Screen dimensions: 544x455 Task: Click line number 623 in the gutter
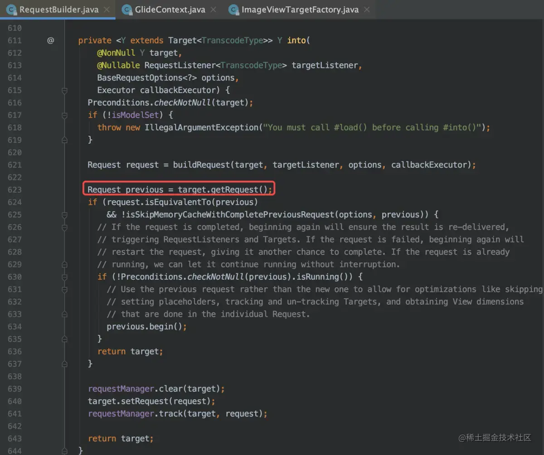point(15,190)
